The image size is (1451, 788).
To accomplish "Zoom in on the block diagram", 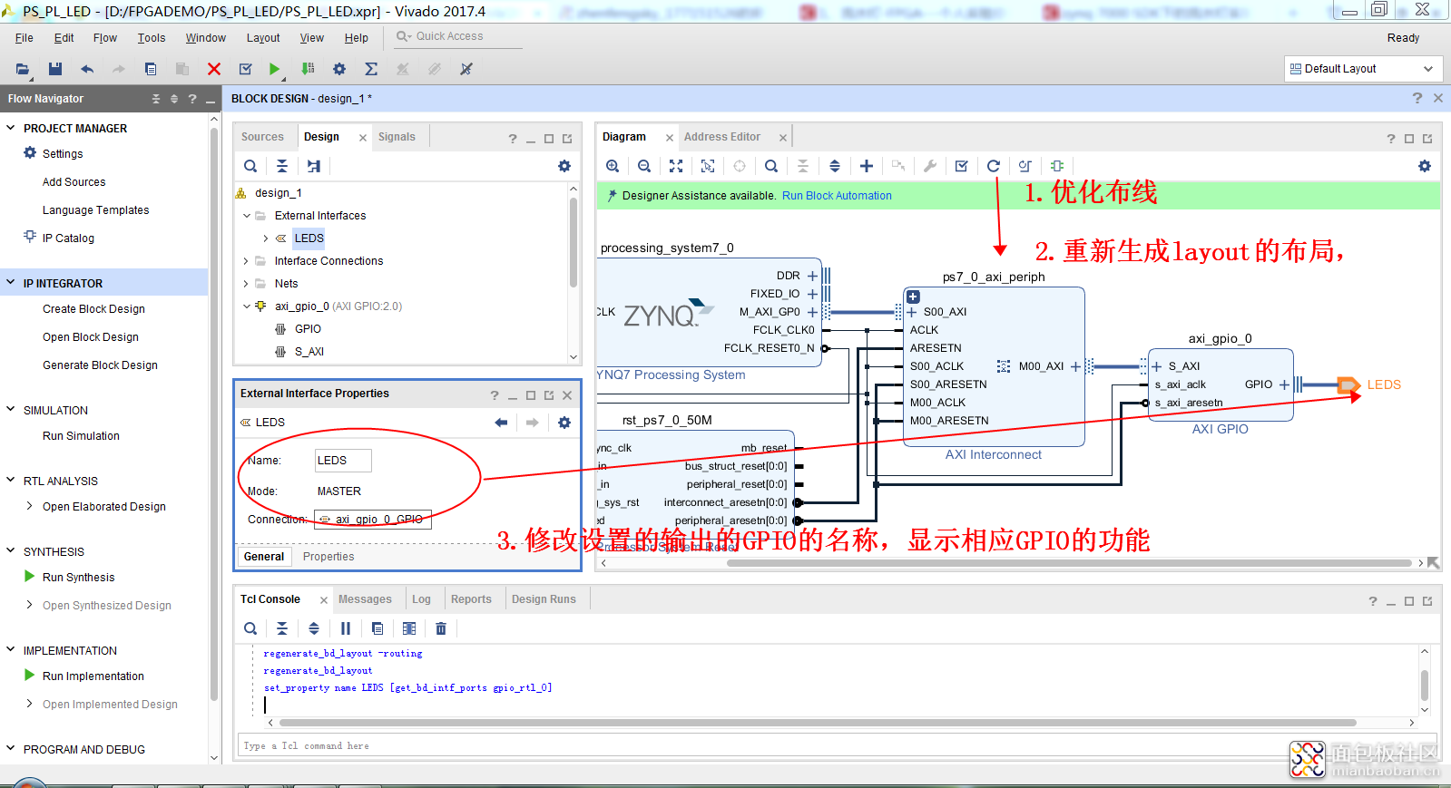I will tap(613, 166).
